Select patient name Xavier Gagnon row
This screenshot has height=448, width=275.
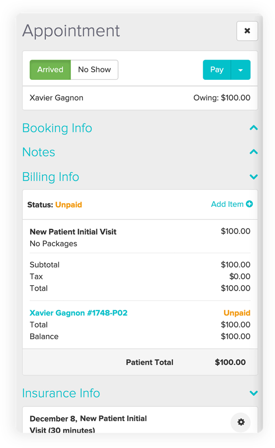[x=57, y=98]
